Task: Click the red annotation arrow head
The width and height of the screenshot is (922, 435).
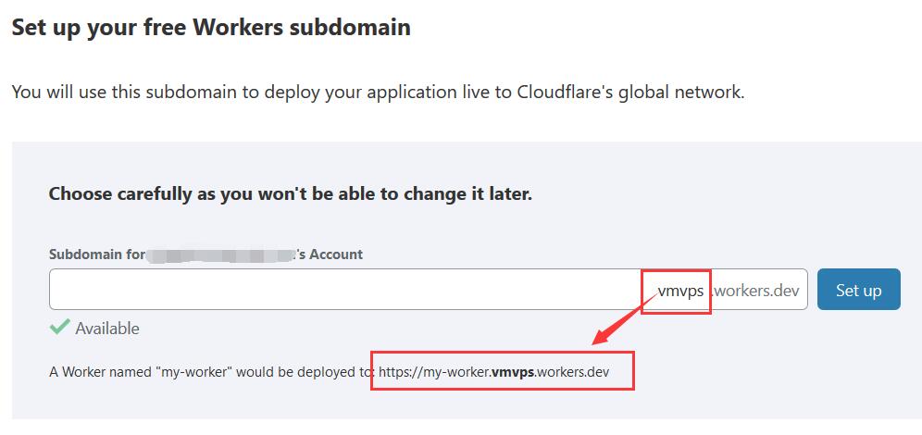Action: pos(602,336)
